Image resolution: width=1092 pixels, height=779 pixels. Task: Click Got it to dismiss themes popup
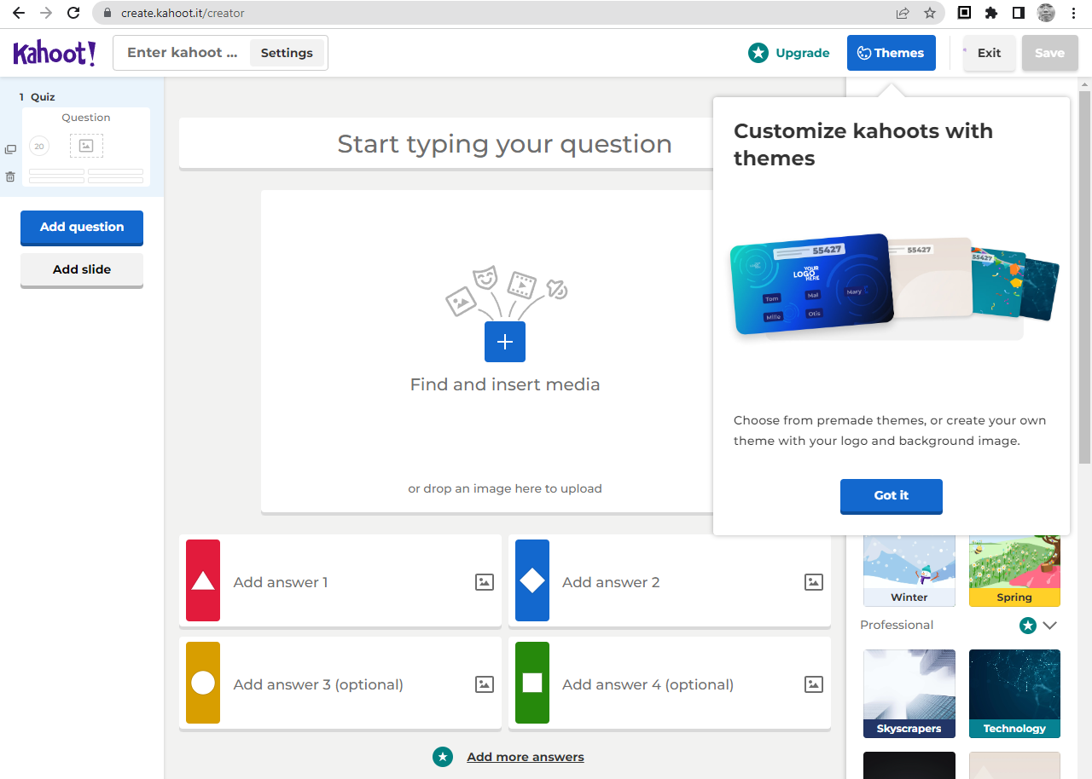[891, 495]
